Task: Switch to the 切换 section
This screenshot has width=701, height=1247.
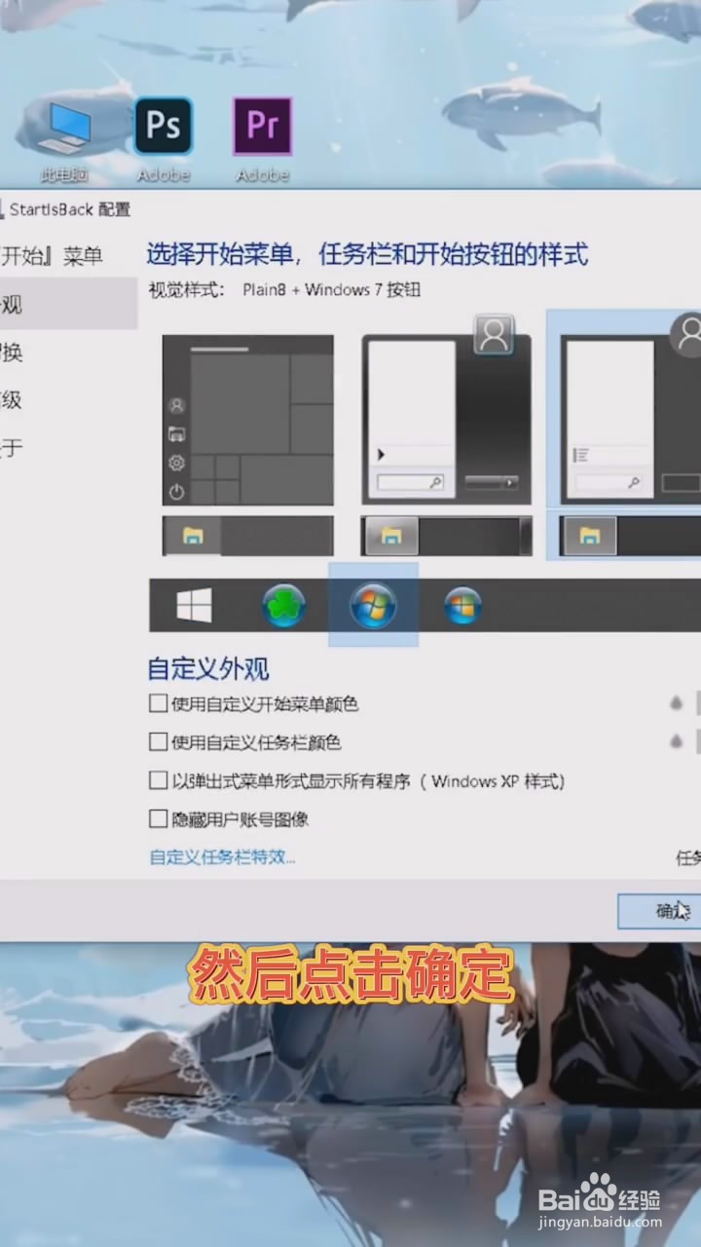Action: tap(12, 352)
